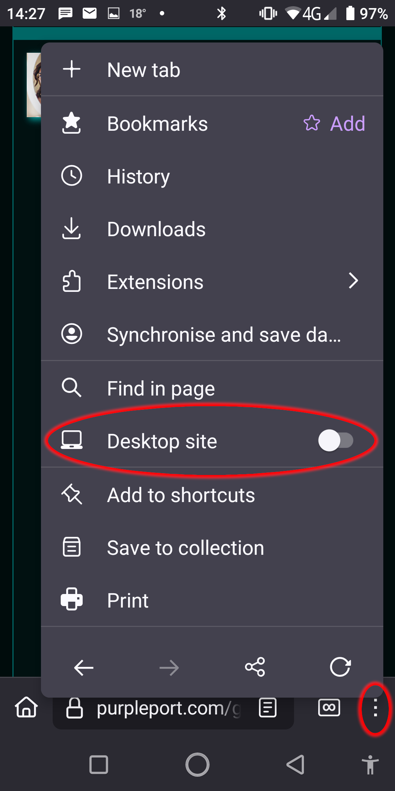This screenshot has height=791, width=395.
Task: Go forward with the right arrow
Action: pyautogui.click(x=169, y=668)
